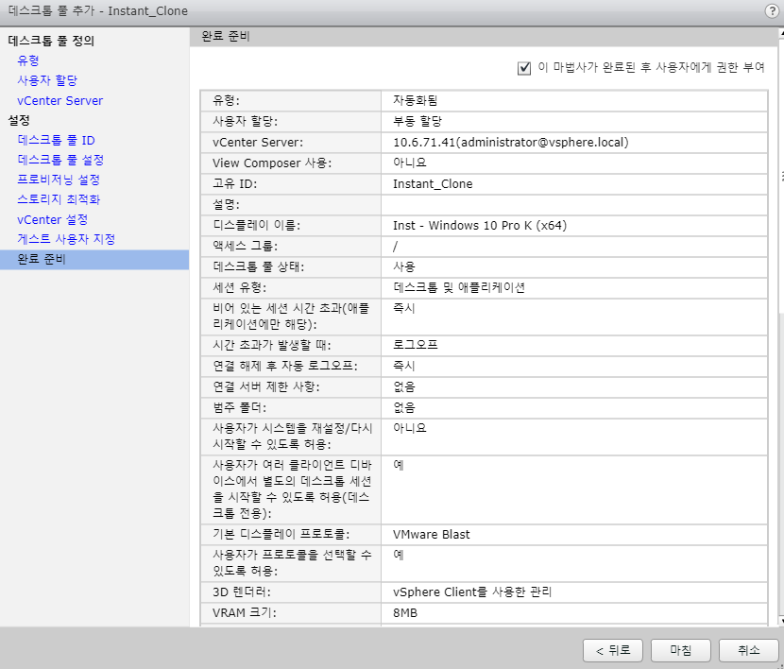This screenshot has width=784, height=669.
Task: Go to the 유형 step
Action: [x=28, y=60]
